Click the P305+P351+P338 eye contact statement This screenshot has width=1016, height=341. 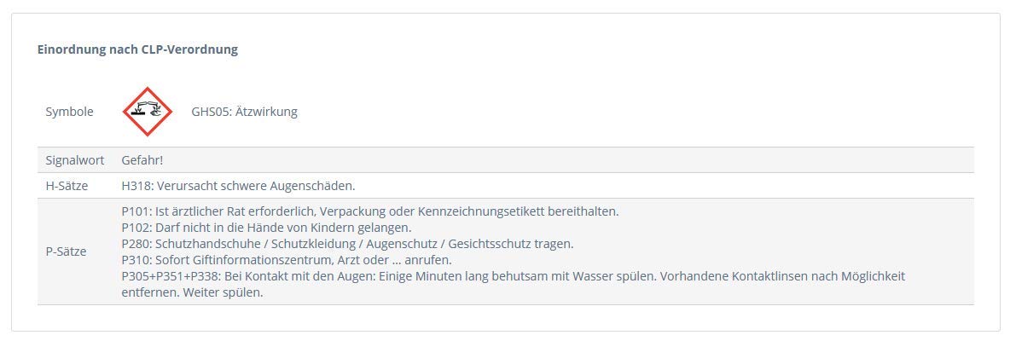[513, 276]
